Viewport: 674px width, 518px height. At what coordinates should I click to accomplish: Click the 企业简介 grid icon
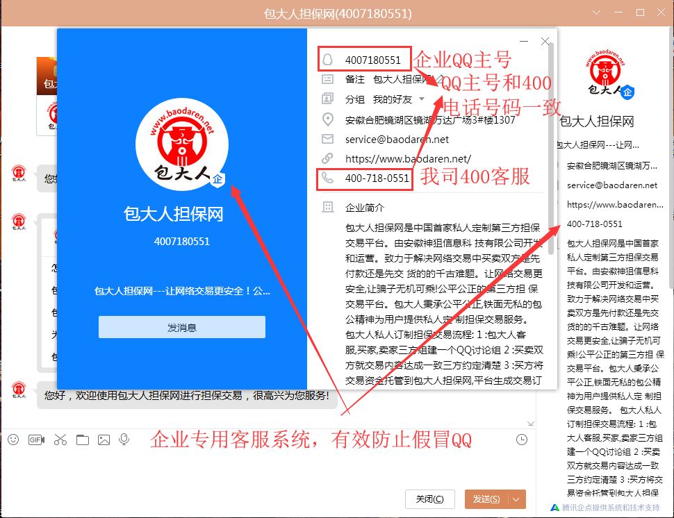coord(328,208)
